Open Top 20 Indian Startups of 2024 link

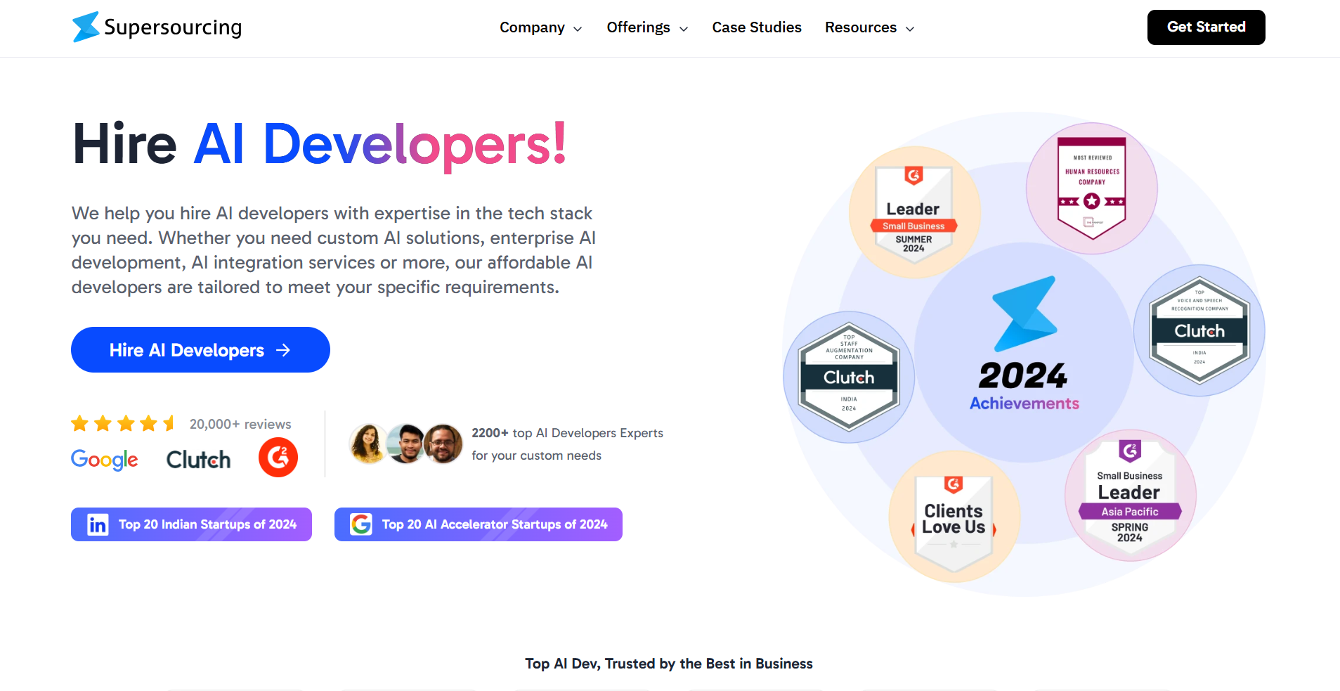[x=191, y=524]
